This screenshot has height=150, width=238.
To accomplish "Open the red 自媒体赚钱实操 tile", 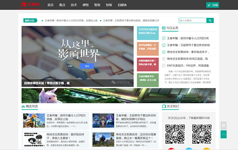I will [x=148, y=65].
